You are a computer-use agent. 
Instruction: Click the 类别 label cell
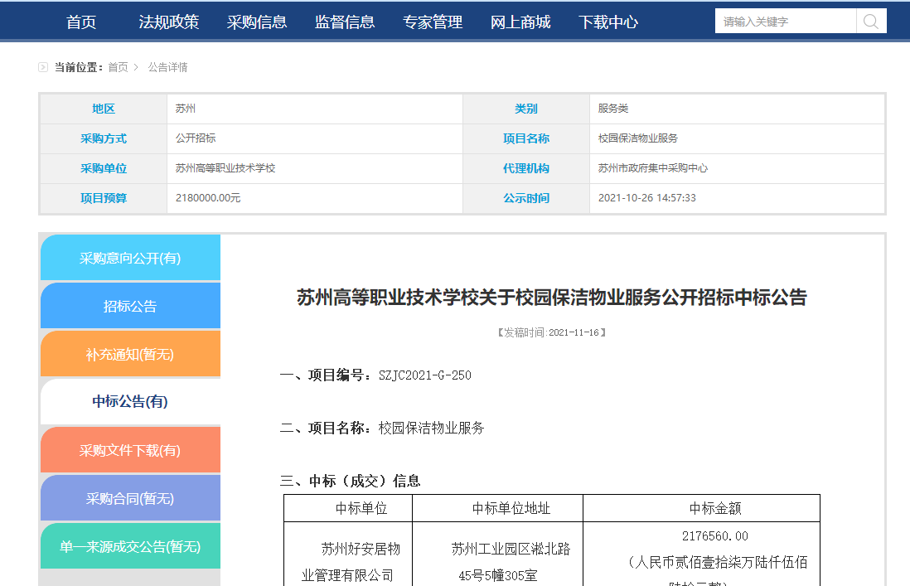(526, 109)
